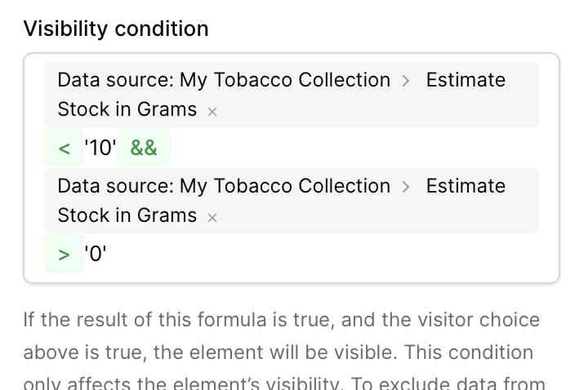Click Stock in Grams field before greater-than
This screenshot has width=575, height=390.
point(127,215)
